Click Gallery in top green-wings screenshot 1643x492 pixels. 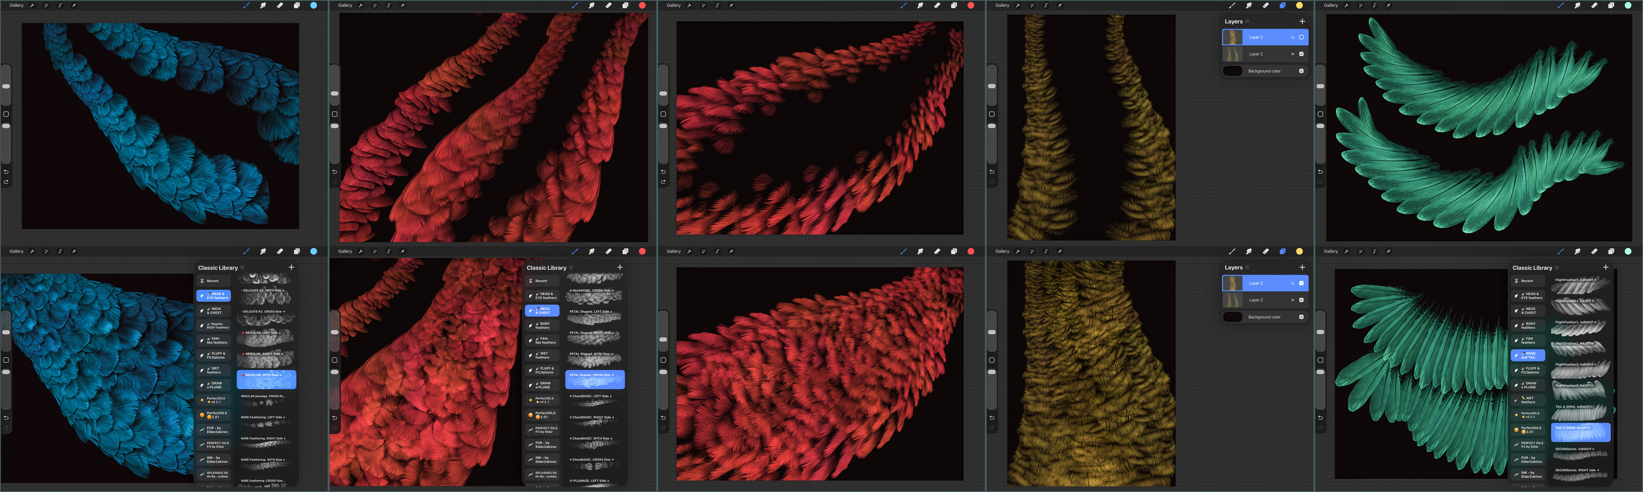click(1331, 5)
